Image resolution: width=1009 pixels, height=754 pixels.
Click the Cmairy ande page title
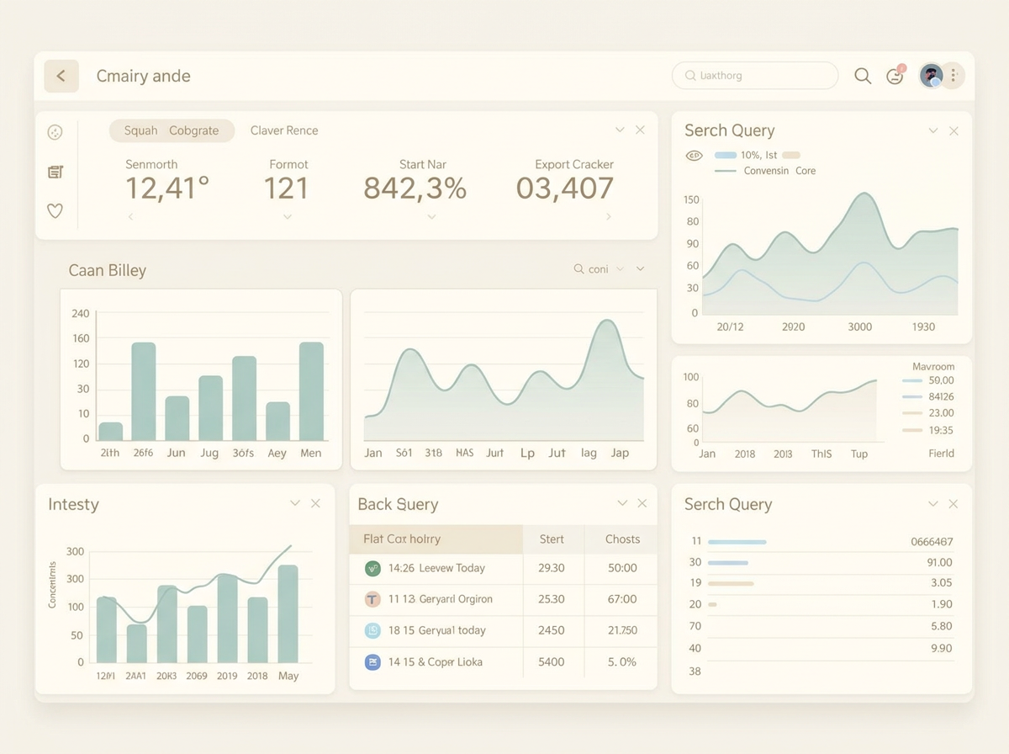pyautogui.click(x=143, y=76)
